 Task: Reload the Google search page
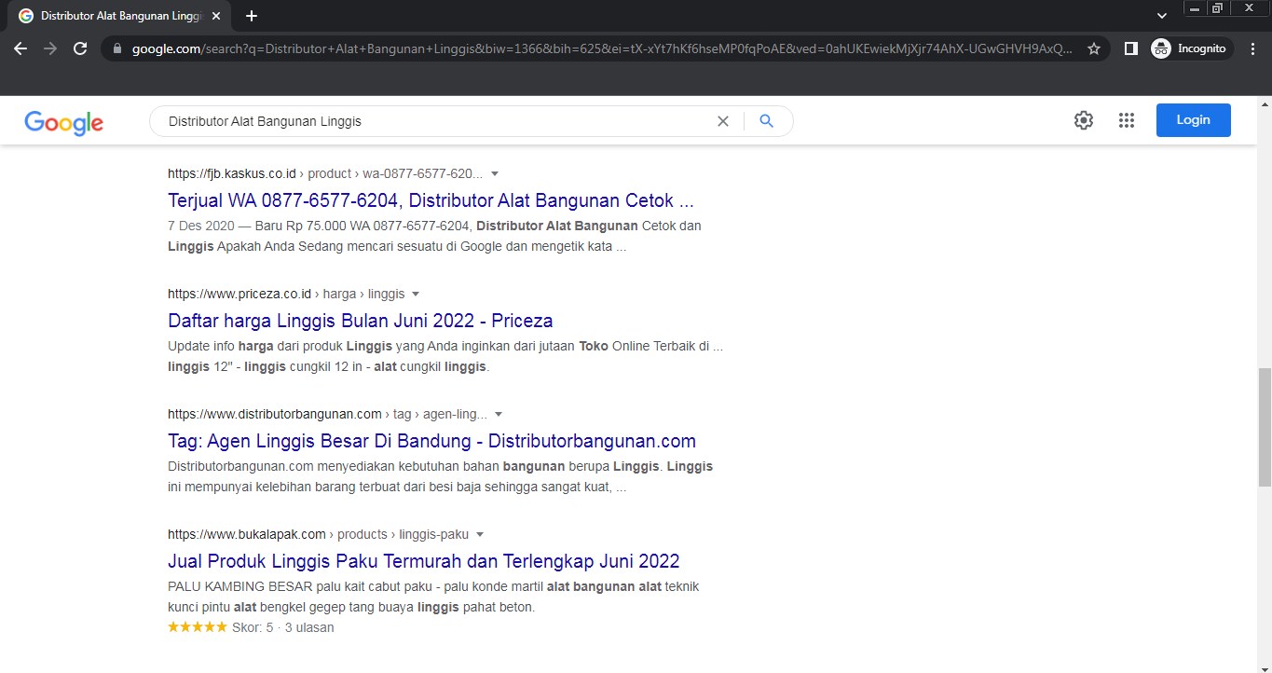[x=80, y=48]
